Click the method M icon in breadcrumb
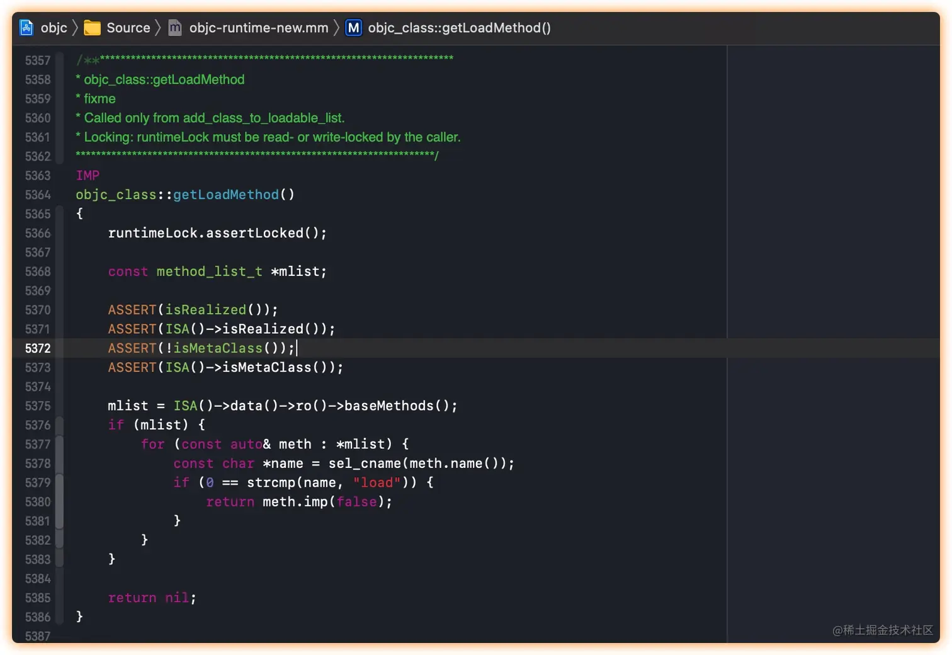952x655 pixels. pos(354,28)
